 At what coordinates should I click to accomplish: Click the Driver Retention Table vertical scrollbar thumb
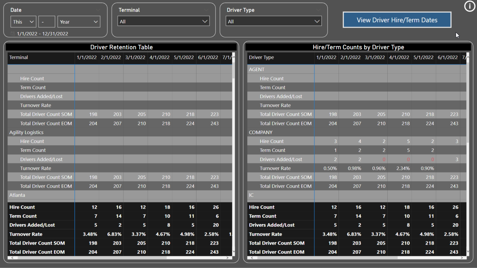pos(233,71)
